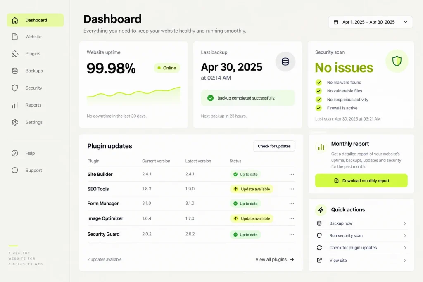Click the Dashboard home icon in sidebar
423x282 pixels.
coord(15,20)
